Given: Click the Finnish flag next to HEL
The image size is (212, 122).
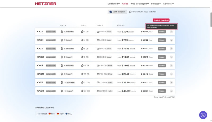Looking at the screenshot, I should click(67, 114).
